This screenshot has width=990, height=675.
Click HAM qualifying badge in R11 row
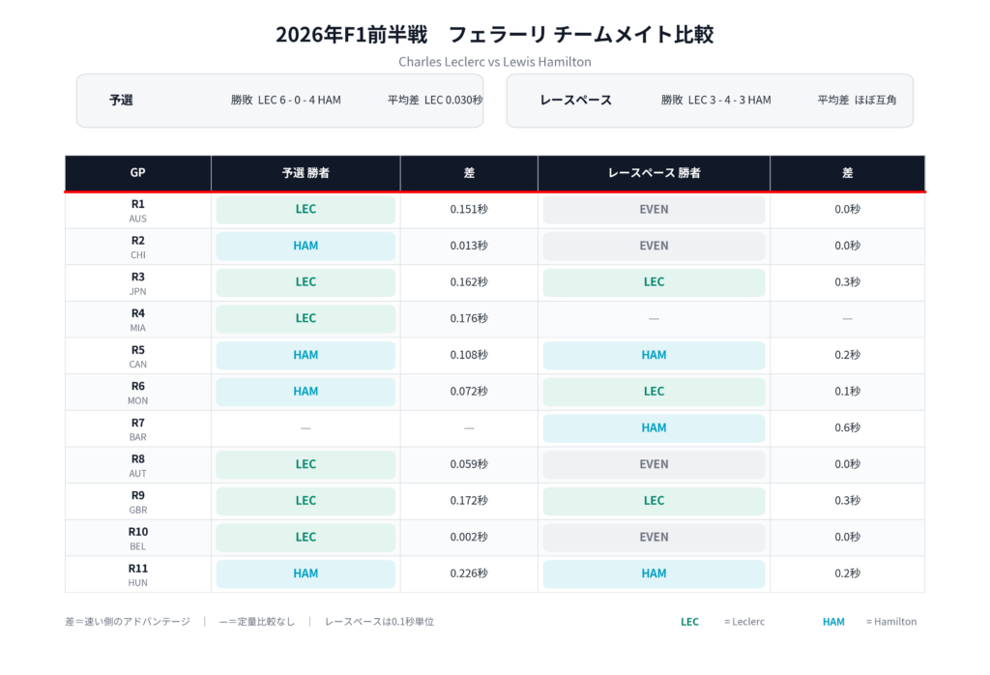point(306,574)
